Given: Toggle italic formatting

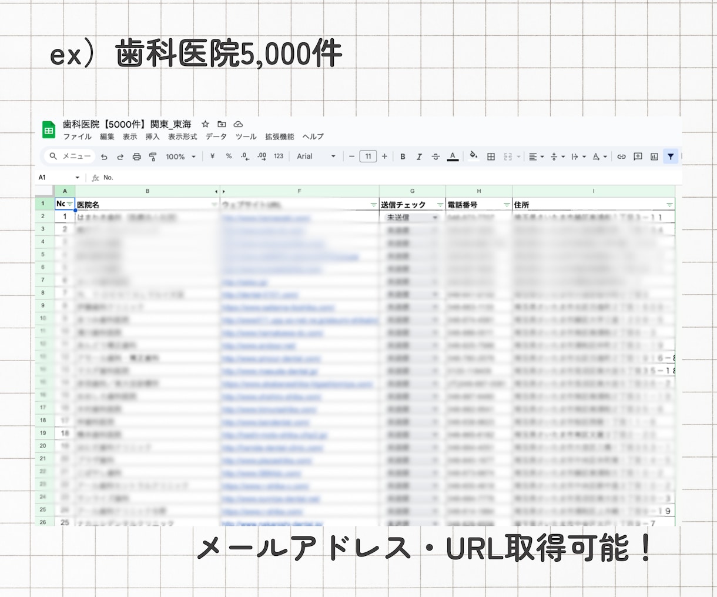Looking at the screenshot, I should [x=419, y=156].
